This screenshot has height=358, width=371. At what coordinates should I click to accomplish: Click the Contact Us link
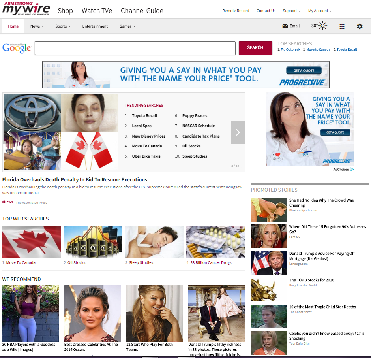pyautogui.click(x=266, y=11)
